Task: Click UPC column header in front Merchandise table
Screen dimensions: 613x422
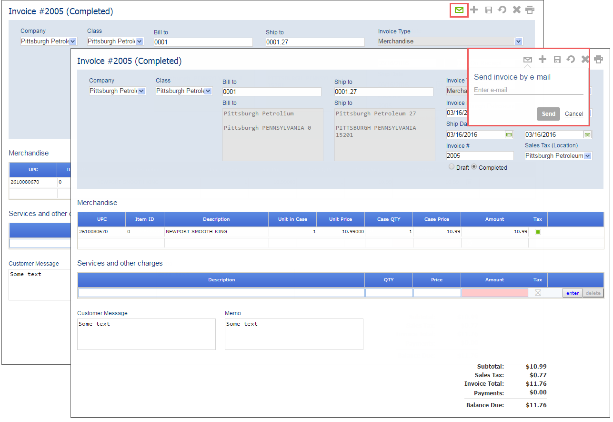Action: 102,219
